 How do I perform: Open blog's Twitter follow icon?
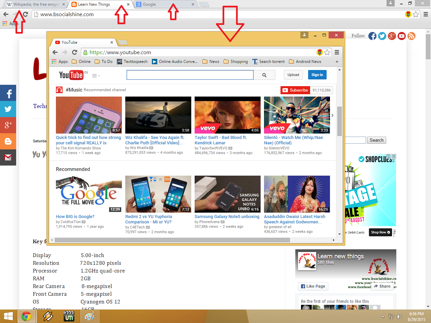click(x=382, y=36)
